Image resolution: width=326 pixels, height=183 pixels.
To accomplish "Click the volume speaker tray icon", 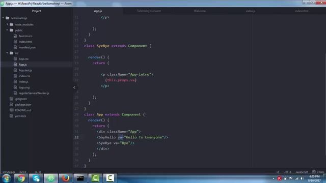I will pos(302,178).
